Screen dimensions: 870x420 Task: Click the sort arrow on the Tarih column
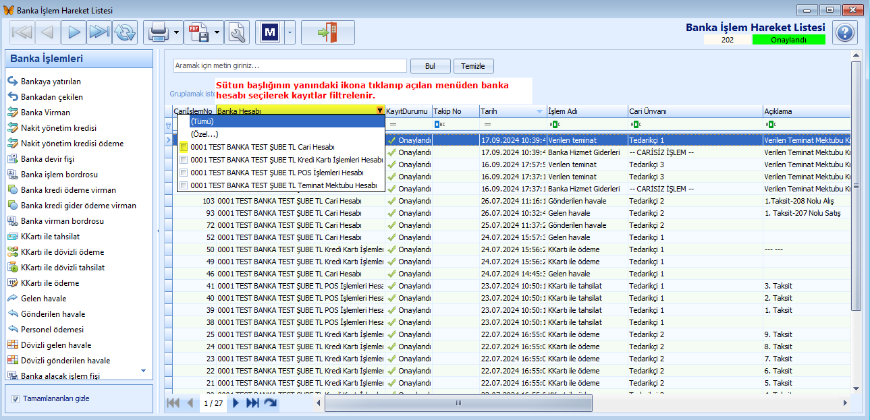coord(539,111)
